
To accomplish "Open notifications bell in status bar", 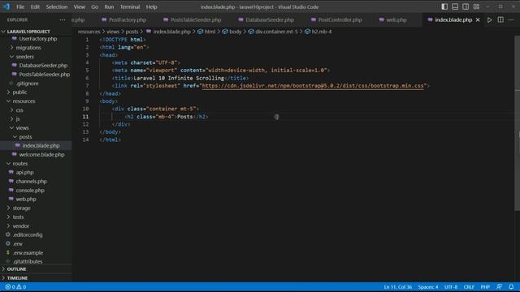I will [x=511, y=286].
